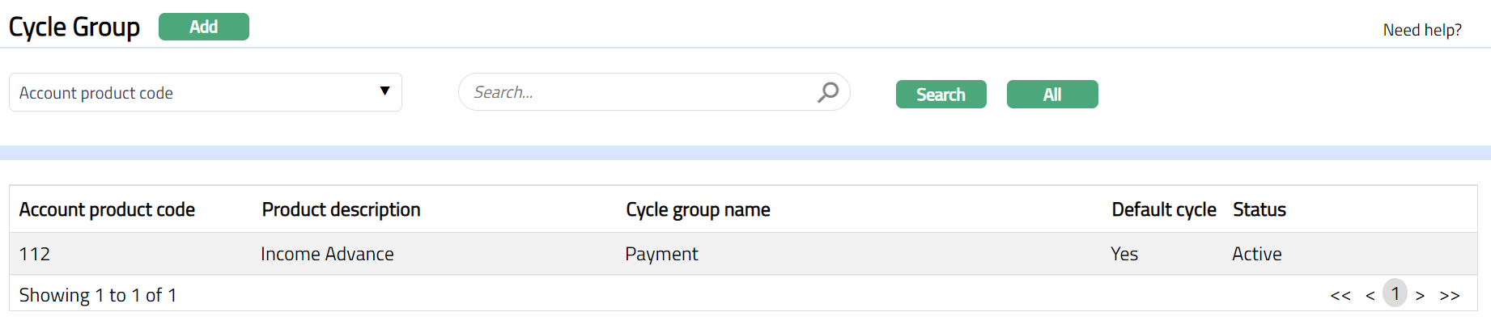Image resolution: width=1491 pixels, height=329 pixels.
Task: Click the Product description column header
Action: pyautogui.click(x=341, y=210)
